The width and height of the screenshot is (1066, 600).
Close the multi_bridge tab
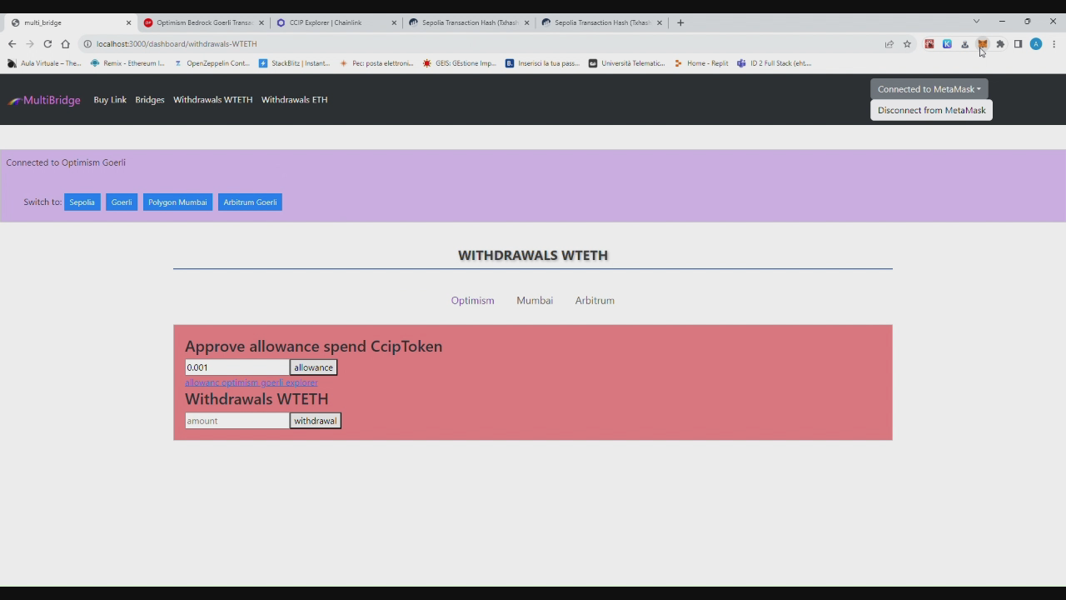pos(128,22)
